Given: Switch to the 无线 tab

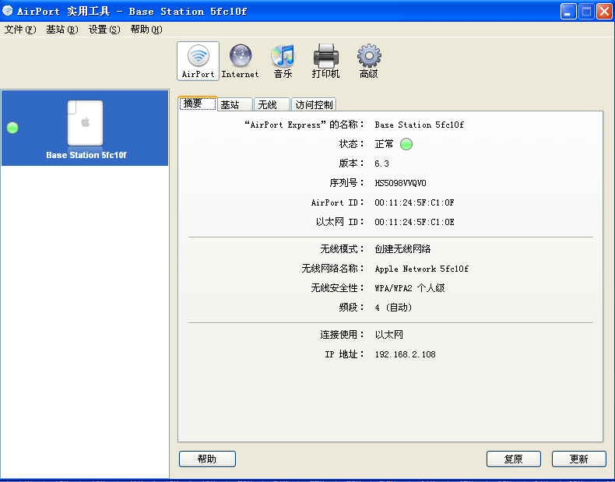Looking at the screenshot, I should tap(272, 104).
